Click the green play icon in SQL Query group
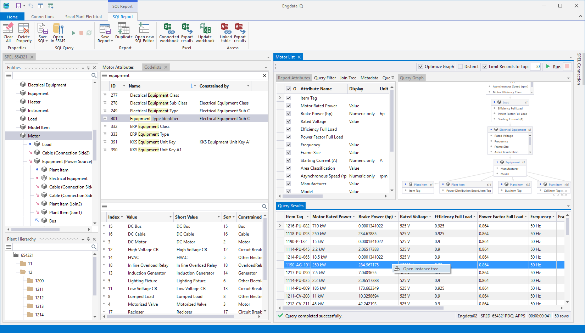Viewport: 585px width, 333px height. 73,33
